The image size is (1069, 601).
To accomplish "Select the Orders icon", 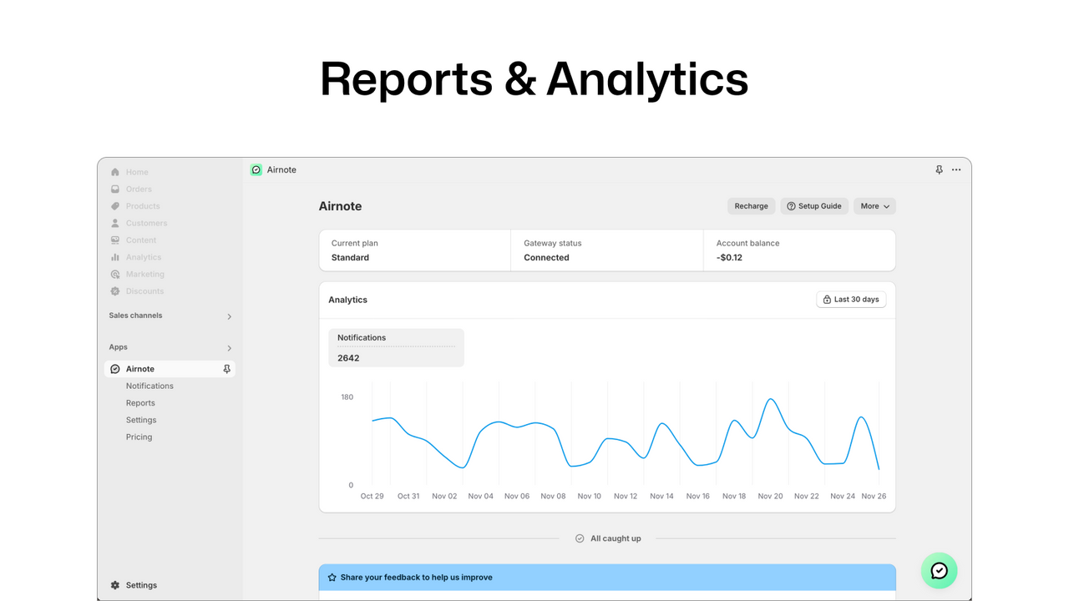I will (x=114, y=189).
